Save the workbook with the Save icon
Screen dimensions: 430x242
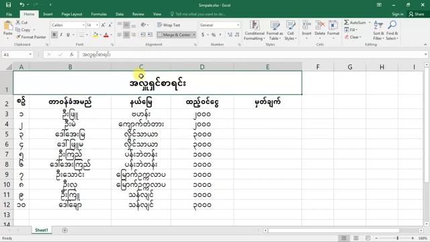8,5
